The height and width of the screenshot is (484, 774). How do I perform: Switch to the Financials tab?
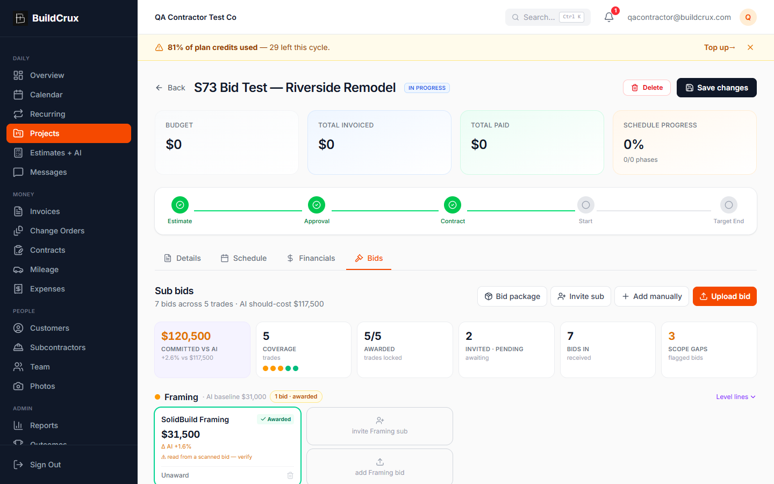pyautogui.click(x=311, y=258)
